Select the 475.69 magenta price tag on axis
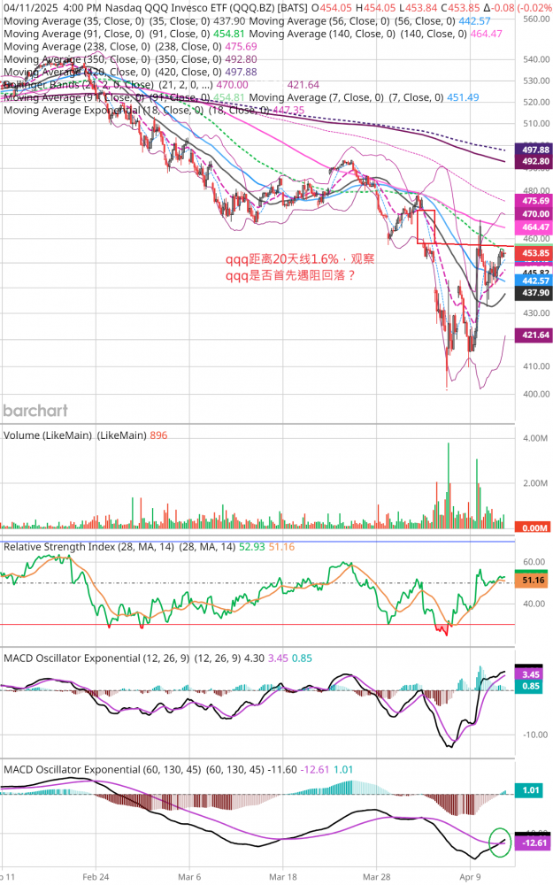The width and height of the screenshot is (553, 885). click(x=535, y=200)
